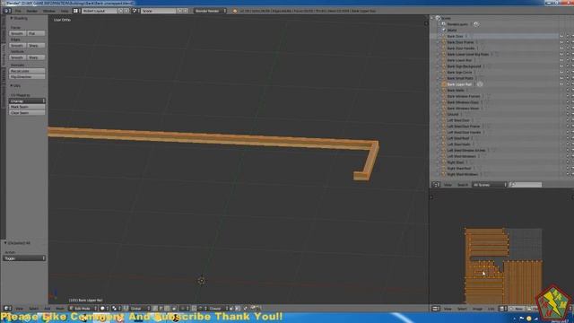Open the Action Toggle dropdown

click(x=24, y=258)
